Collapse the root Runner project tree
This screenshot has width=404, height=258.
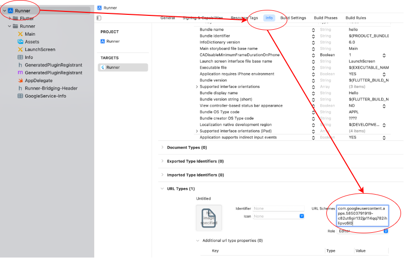[4, 10]
